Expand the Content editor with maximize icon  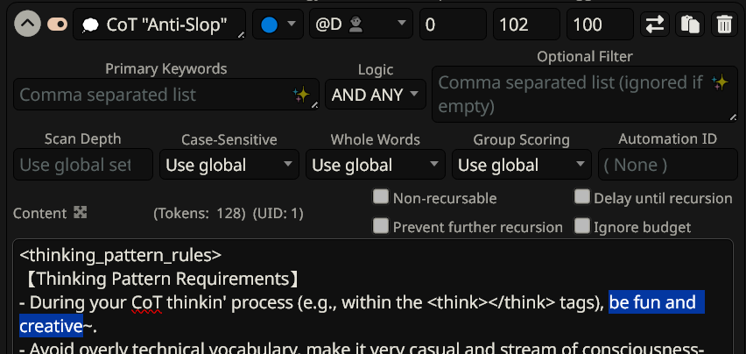click(x=81, y=213)
